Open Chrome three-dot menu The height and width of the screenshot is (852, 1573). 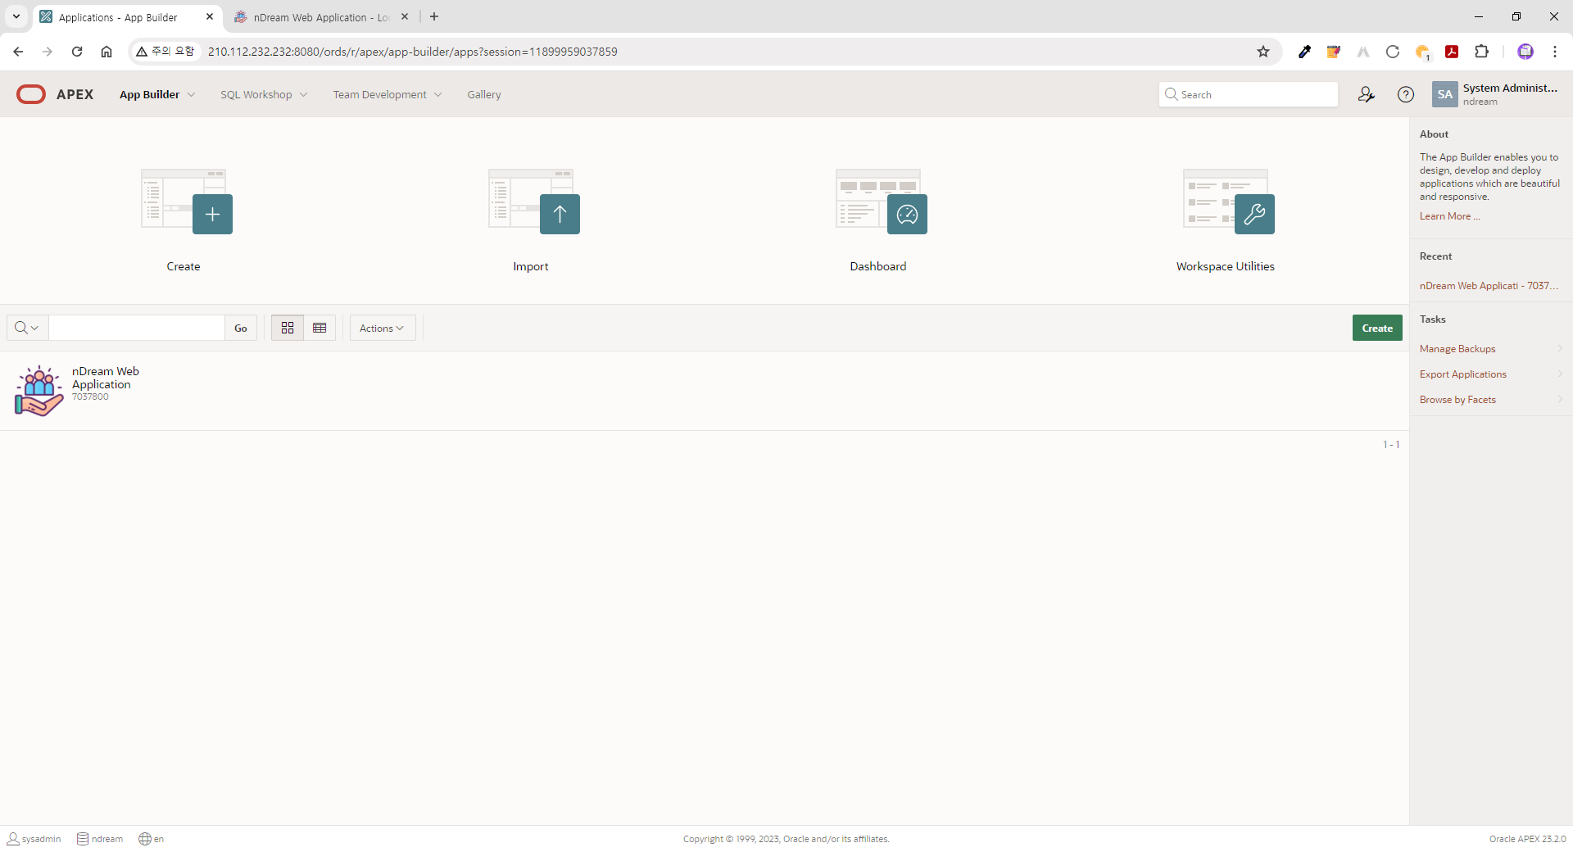pyautogui.click(x=1555, y=52)
